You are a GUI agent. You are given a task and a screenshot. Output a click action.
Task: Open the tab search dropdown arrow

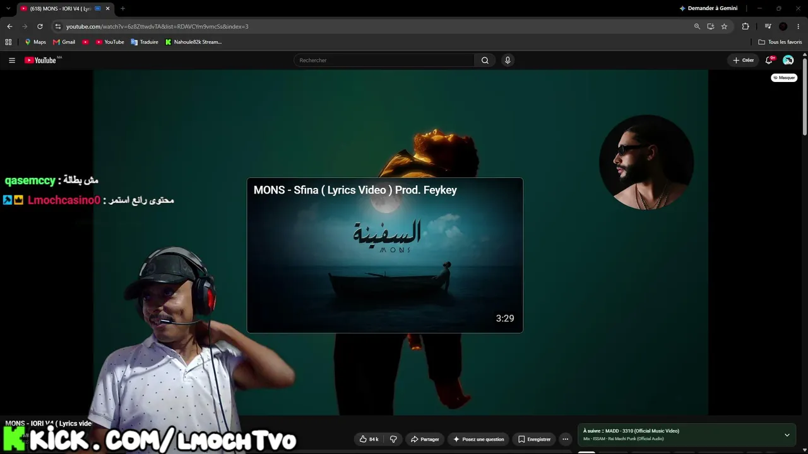pyautogui.click(x=8, y=8)
